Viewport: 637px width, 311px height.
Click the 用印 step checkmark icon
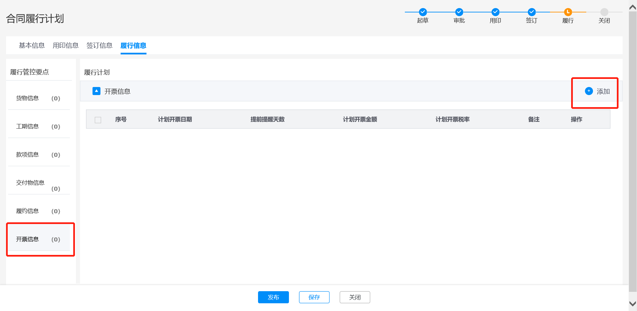495,12
